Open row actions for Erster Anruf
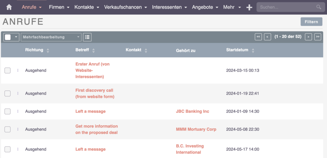The width and height of the screenshot is (327, 158). (18, 70)
